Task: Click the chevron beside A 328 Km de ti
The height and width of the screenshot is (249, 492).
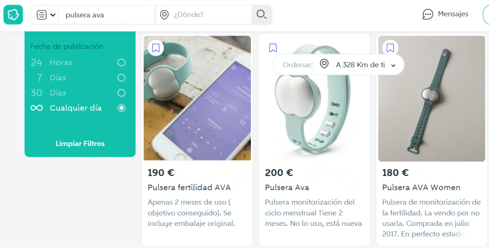Action: pyautogui.click(x=393, y=65)
